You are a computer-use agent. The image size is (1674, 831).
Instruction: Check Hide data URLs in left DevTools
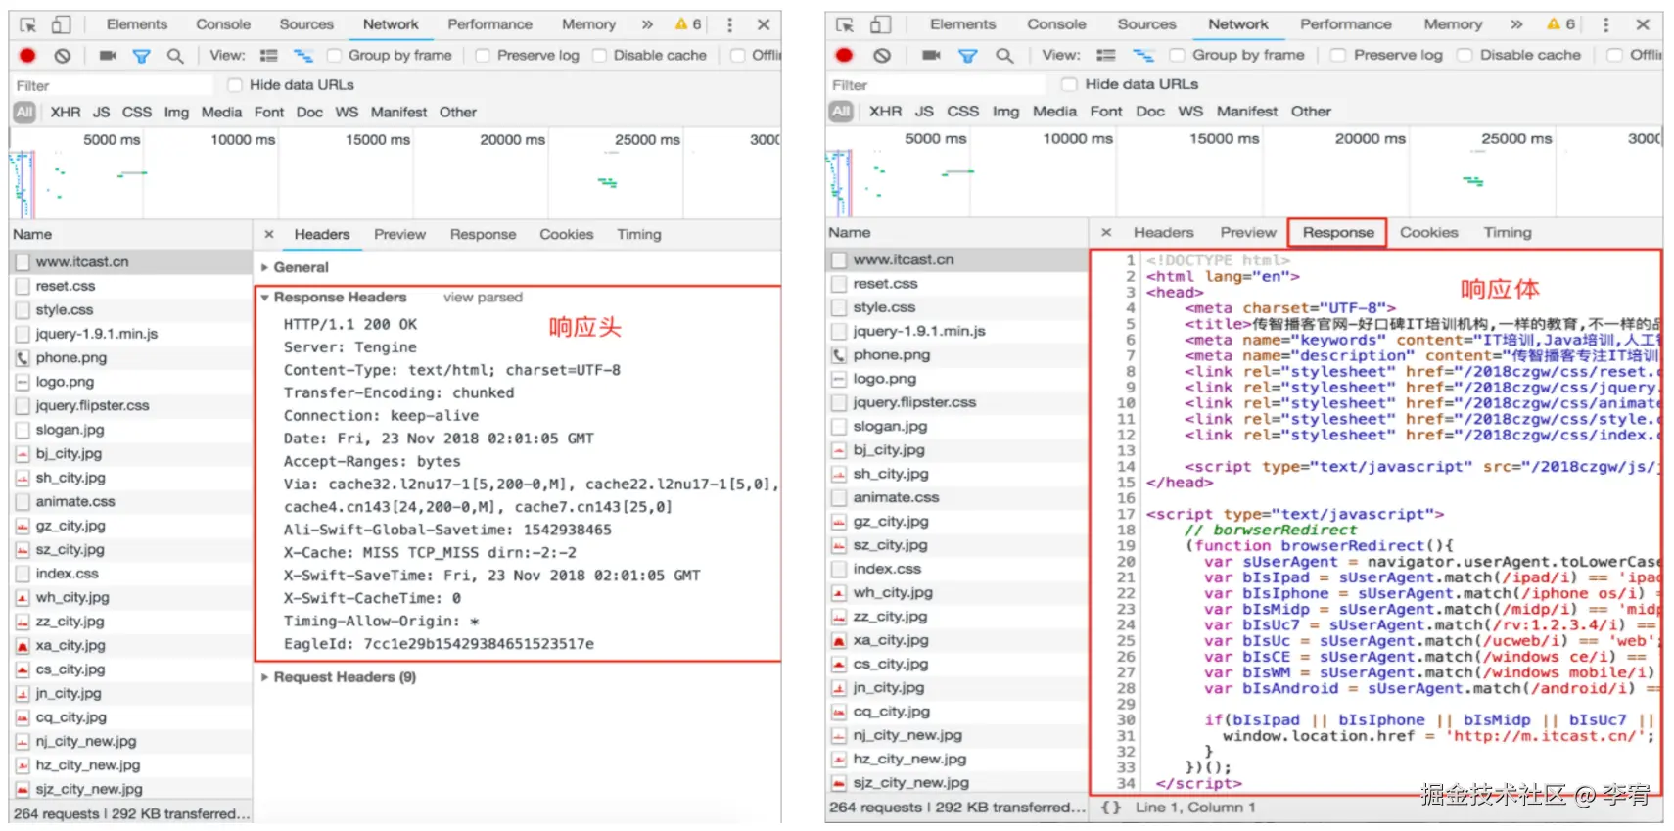click(235, 85)
